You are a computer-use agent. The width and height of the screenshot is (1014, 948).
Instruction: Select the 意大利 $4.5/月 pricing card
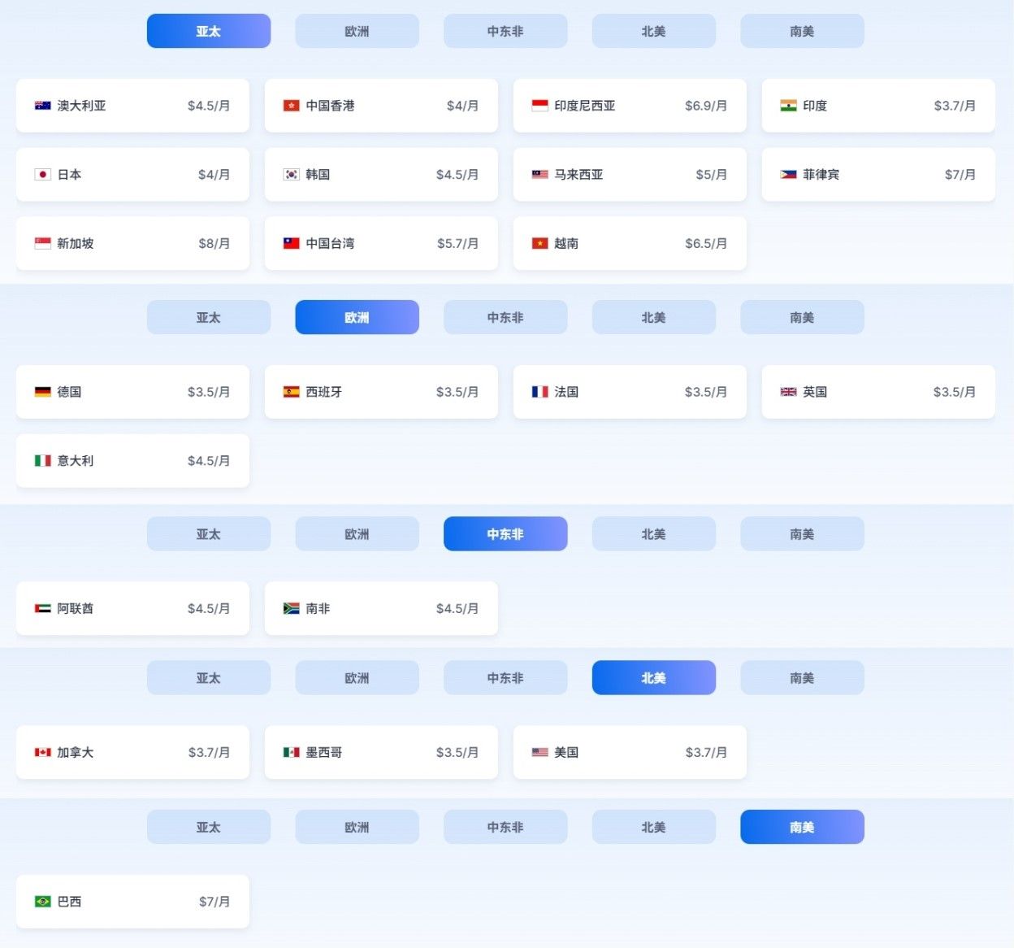[x=132, y=460]
